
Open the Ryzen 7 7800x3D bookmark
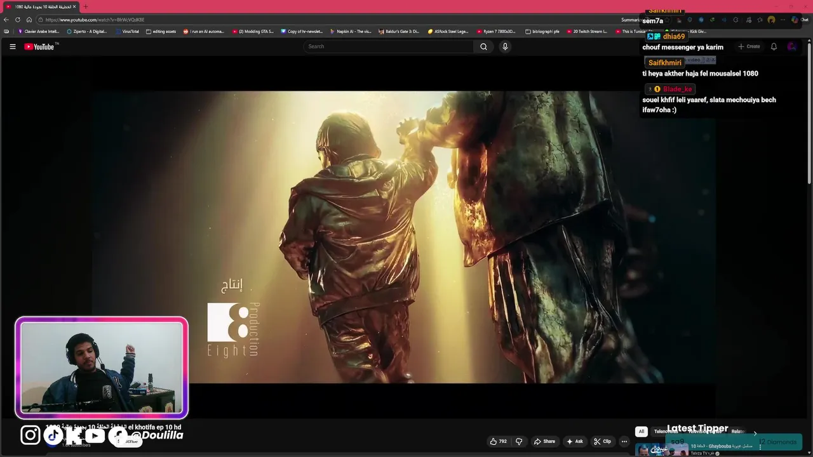point(496,31)
